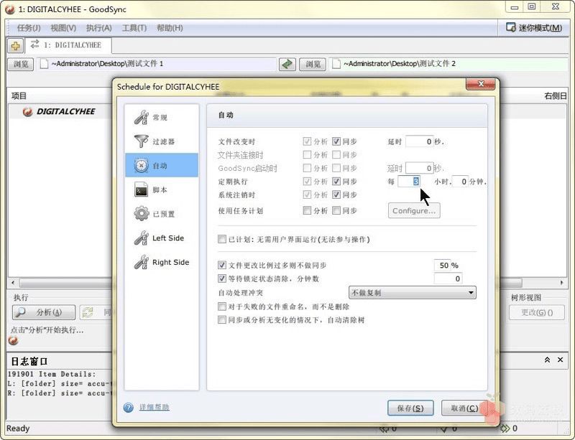This screenshot has height=440, width=575.
Task: Click the right 浏览 browse button
Action: point(313,64)
